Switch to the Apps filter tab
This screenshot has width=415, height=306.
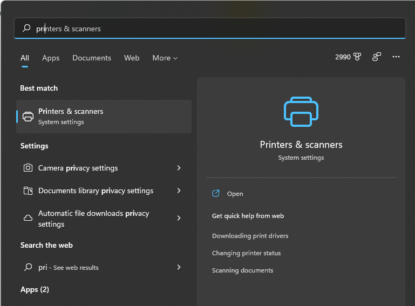(51, 58)
